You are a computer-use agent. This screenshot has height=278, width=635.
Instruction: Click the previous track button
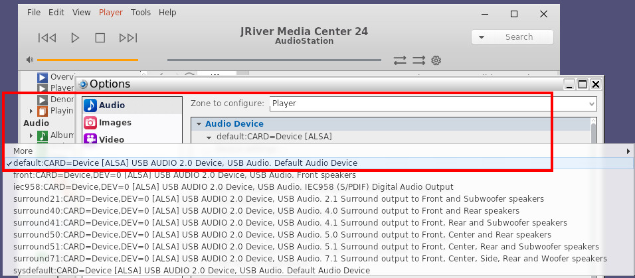47,38
